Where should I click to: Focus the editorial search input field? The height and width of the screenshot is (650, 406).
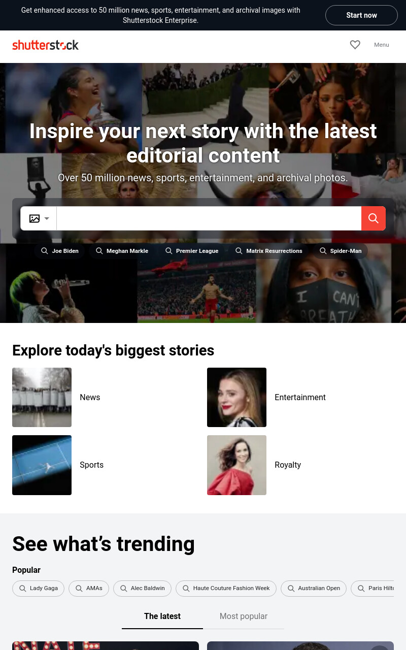209,218
